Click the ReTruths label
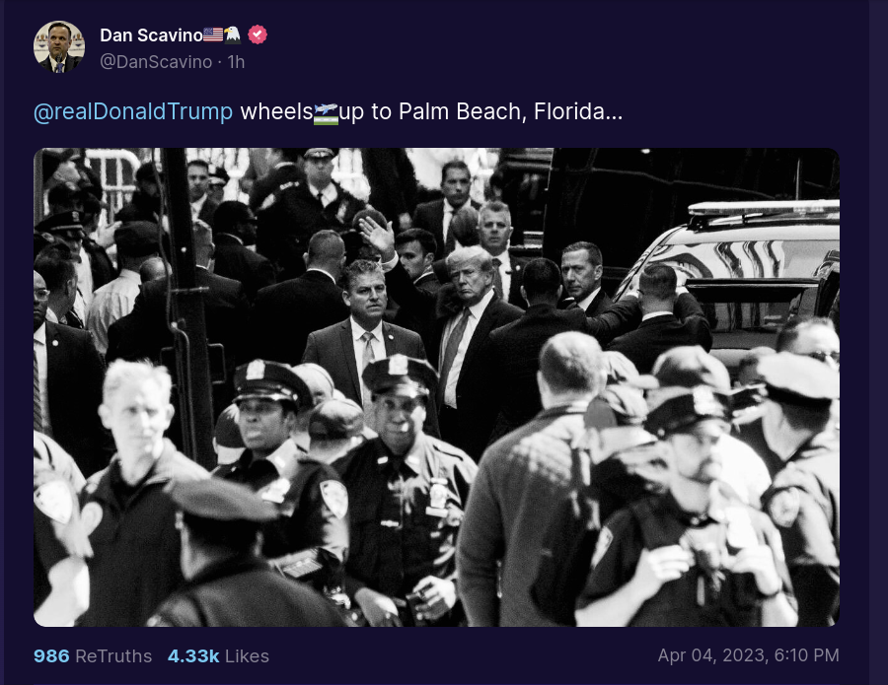 [113, 656]
